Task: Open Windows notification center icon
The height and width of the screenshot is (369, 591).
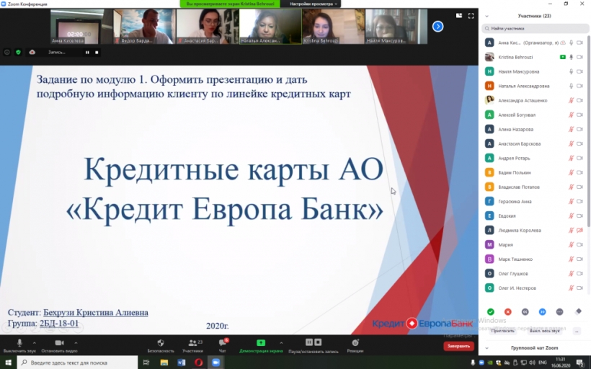Action: tap(581, 363)
